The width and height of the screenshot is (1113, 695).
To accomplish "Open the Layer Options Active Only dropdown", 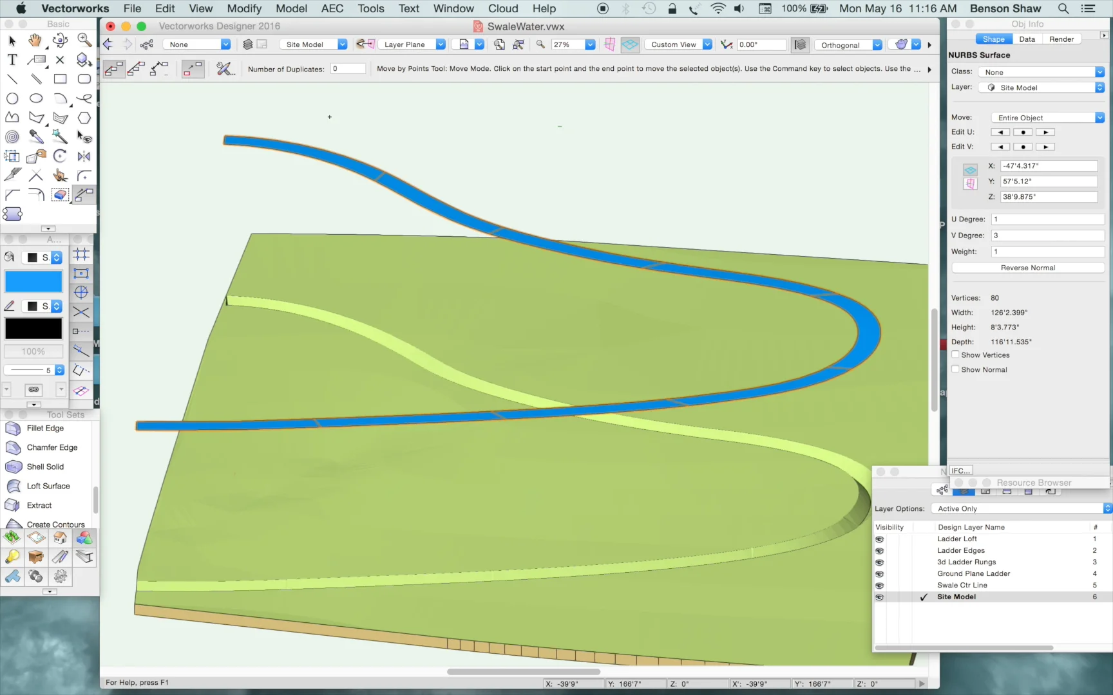I will [x=1019, y=508].
